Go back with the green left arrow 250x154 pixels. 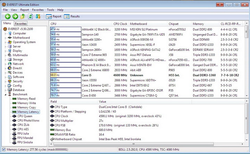(8, 16)
